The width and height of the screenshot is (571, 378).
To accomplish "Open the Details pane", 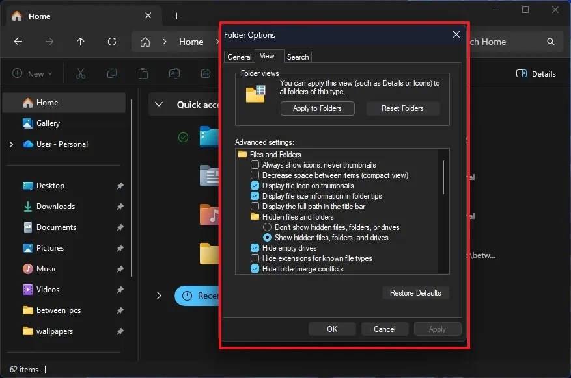I will coord(535,73).
